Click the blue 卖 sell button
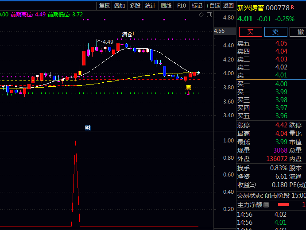 click(275, 32)
